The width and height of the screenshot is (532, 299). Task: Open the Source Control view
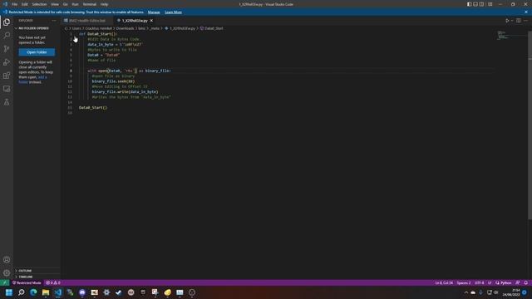click(x=7, y=49)
